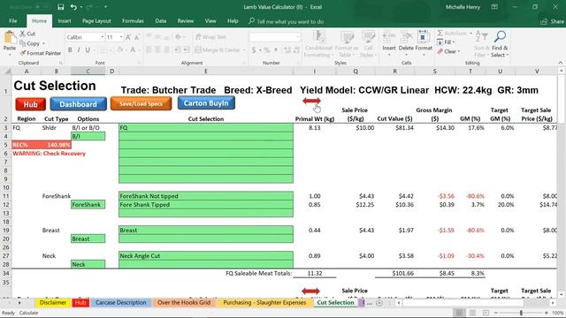Toggle AutoSave switch in title bar
Viewport: 566px width, 318px height.
point(42,7)
